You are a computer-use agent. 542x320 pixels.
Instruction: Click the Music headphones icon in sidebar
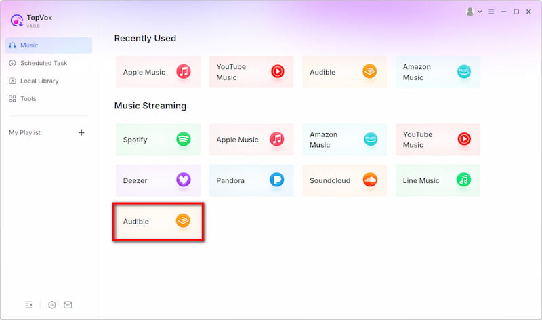click(x=12, y=45)
